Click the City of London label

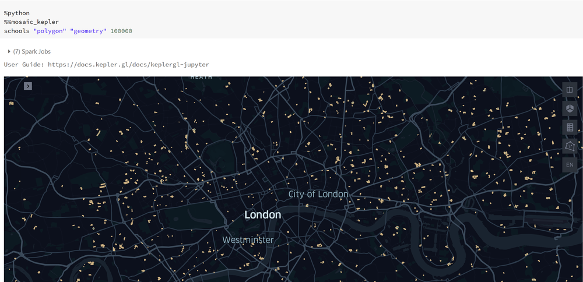pyautogui.click(x=318, y=194)
